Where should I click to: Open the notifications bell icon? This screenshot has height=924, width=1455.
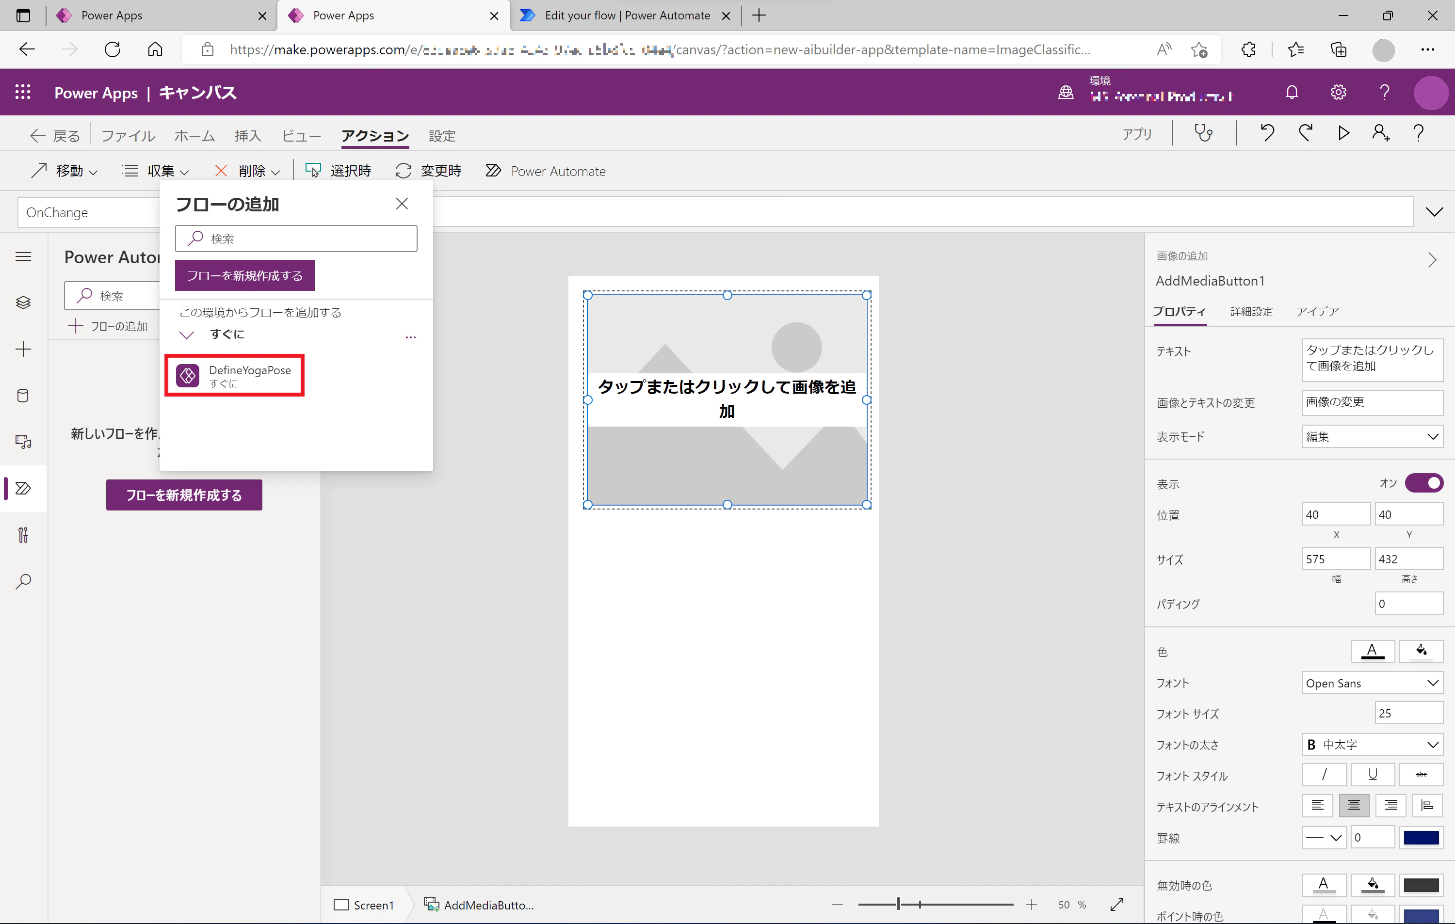tap(1292, 93)
